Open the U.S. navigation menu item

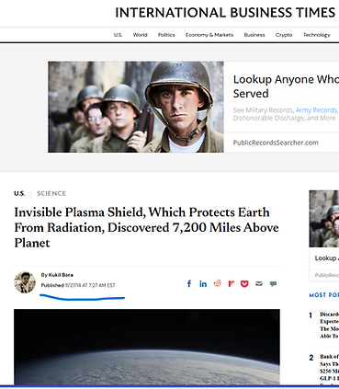click(x=118, y=35)
